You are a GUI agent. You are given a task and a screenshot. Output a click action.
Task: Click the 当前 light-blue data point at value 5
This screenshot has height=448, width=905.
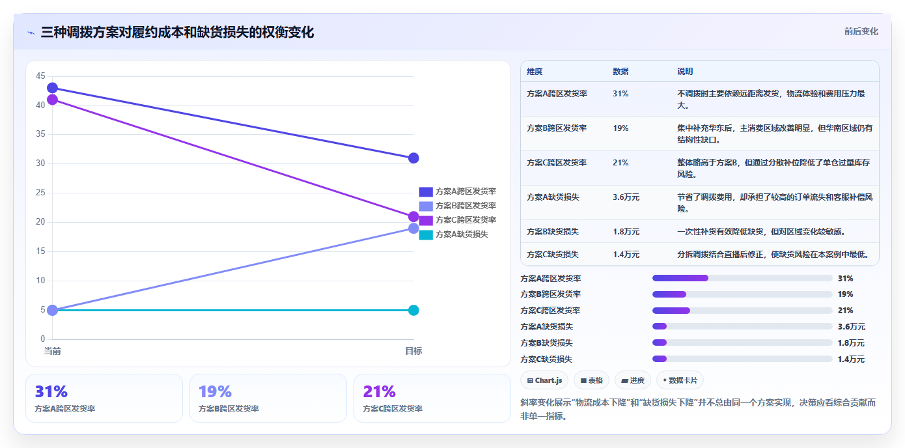click(x=53, y=310)
